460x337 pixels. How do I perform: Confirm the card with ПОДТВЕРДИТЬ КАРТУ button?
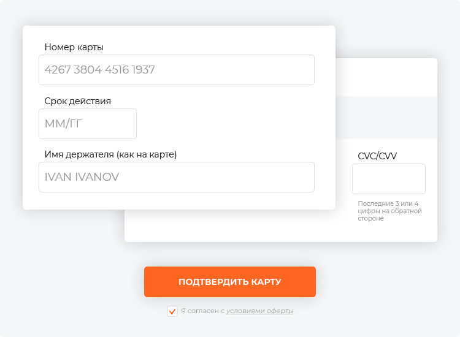[x=230, y=282]
